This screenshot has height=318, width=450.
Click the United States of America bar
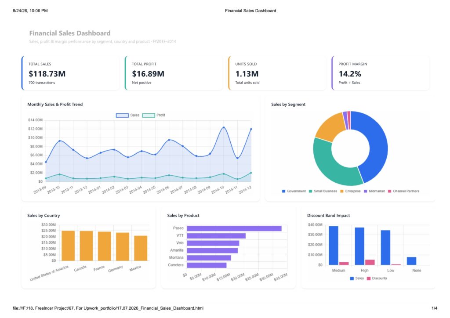pos(68,246)
